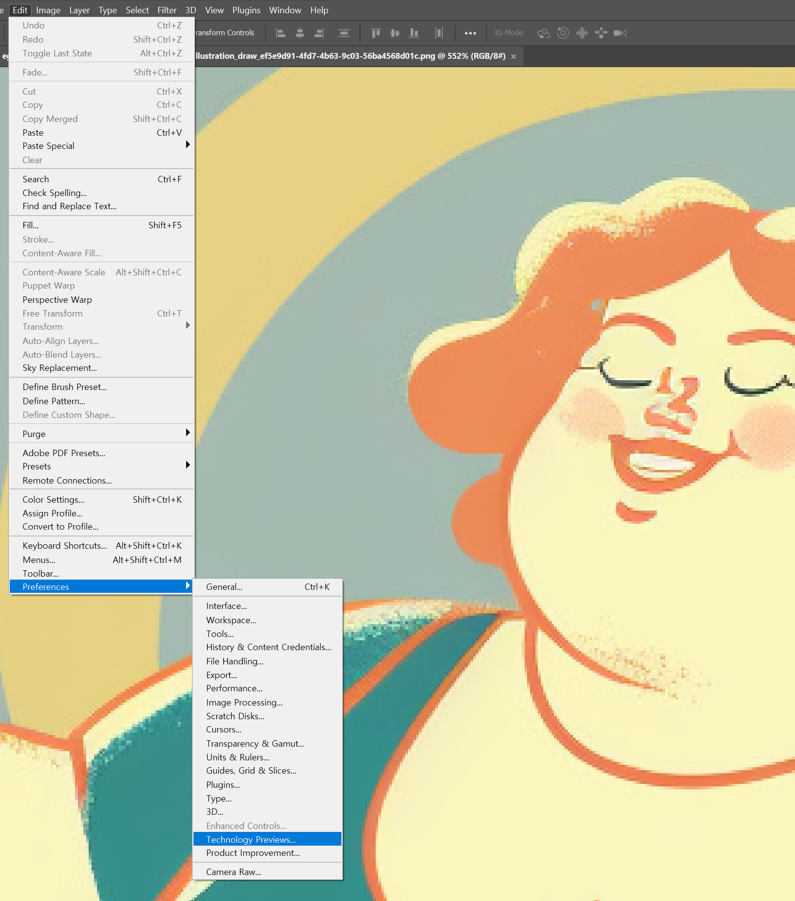795x901 pixels.
Task: Open the Filter menu
Action: (x=167, y=10)
